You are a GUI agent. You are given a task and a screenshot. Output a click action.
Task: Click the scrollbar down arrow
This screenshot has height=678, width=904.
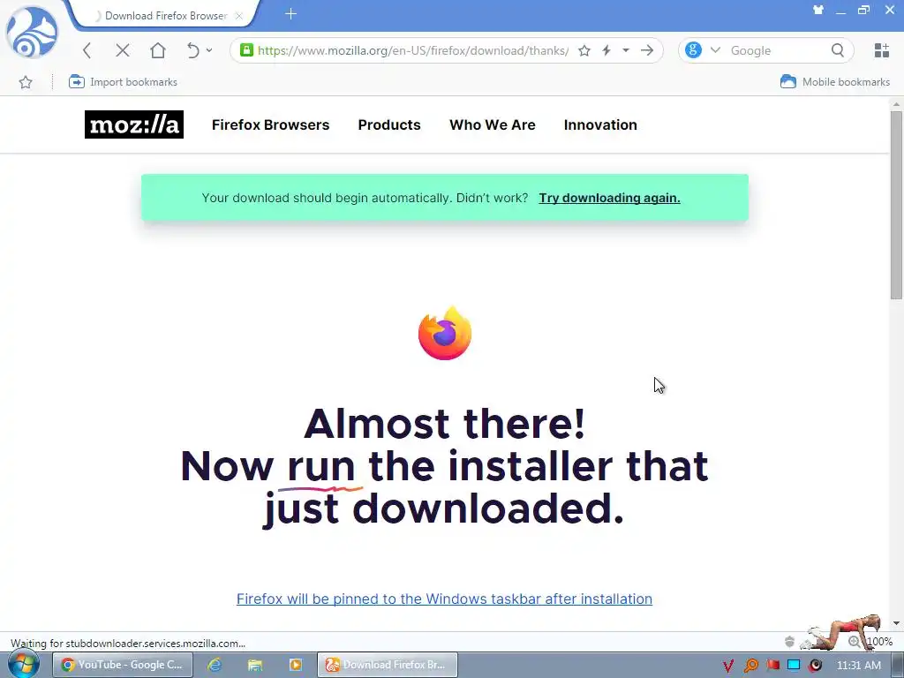[x=896, y=623]
